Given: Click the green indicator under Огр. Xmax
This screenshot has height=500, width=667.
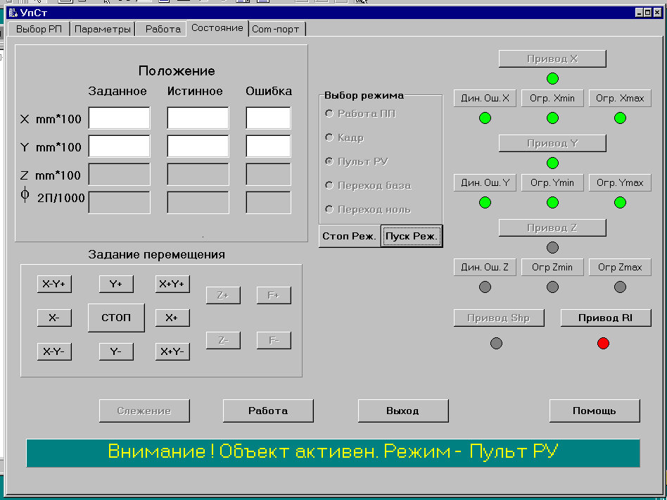Looking at the screenshot, I should [620, 118].
